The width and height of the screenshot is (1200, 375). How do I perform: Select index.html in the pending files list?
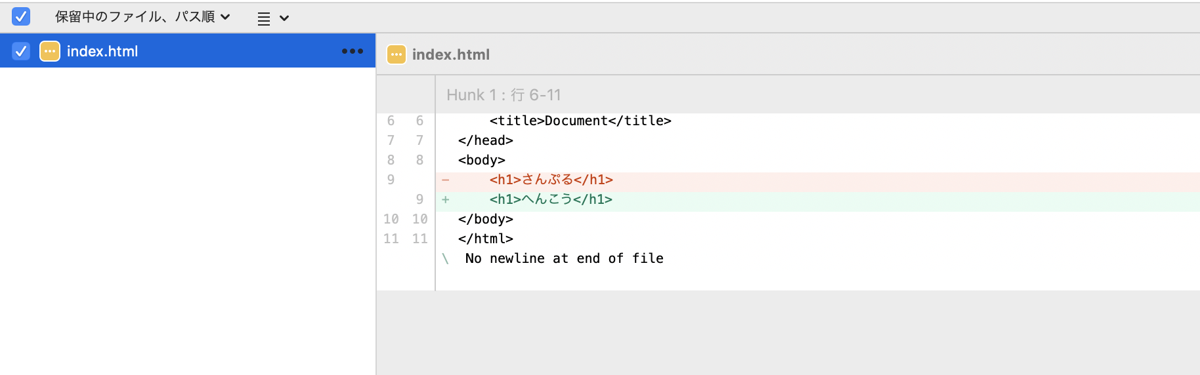point(188,51)
